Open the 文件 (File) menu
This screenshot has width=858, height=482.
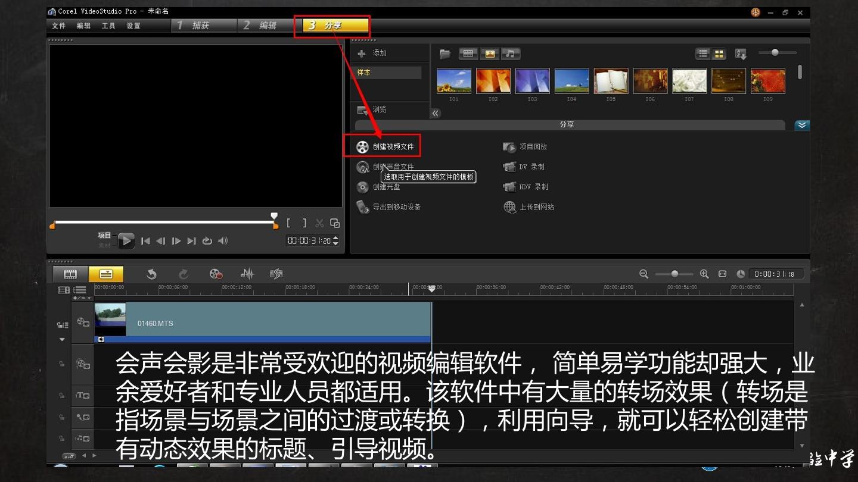pyautogui.click(x=59, y=26)
